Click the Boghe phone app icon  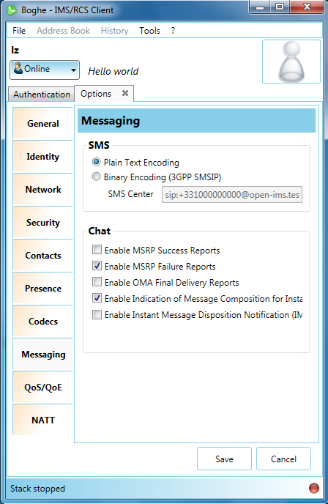pyautogui.click(x=12, y=10)
